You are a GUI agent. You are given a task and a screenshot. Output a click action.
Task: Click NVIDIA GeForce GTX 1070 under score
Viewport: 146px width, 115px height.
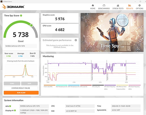[21, 46]
